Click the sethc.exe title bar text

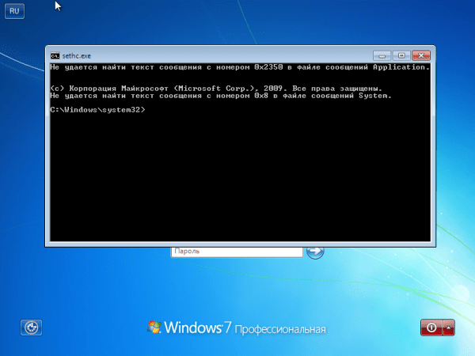pos(76,56)
